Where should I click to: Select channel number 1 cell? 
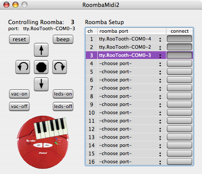pyautogui.click(x=91, y=39)
